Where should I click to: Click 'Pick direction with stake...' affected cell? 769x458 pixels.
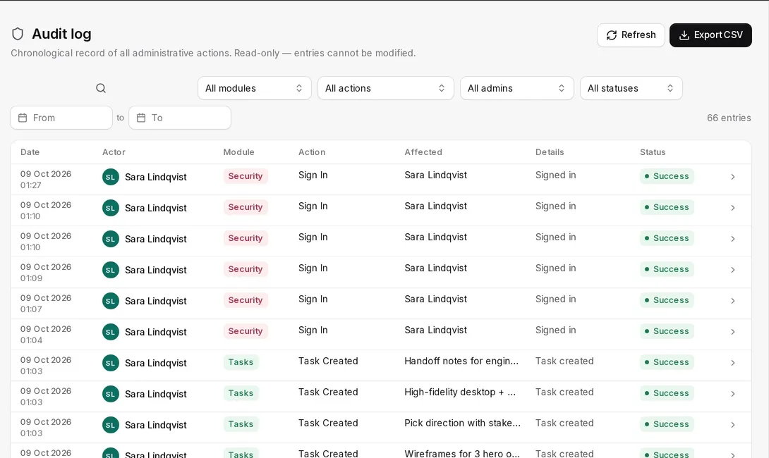click(463, 423)
